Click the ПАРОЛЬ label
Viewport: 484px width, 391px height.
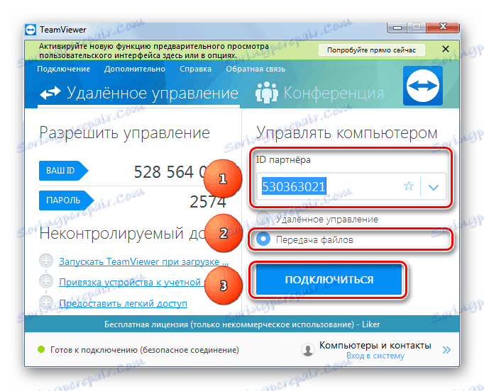66,200
